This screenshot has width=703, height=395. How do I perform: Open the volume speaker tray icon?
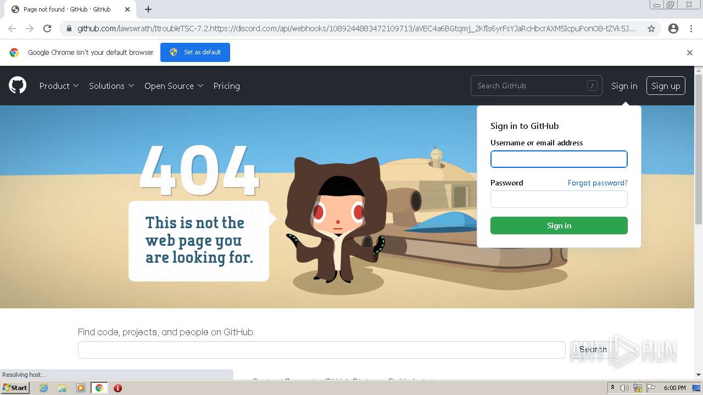tap(624, 388)
